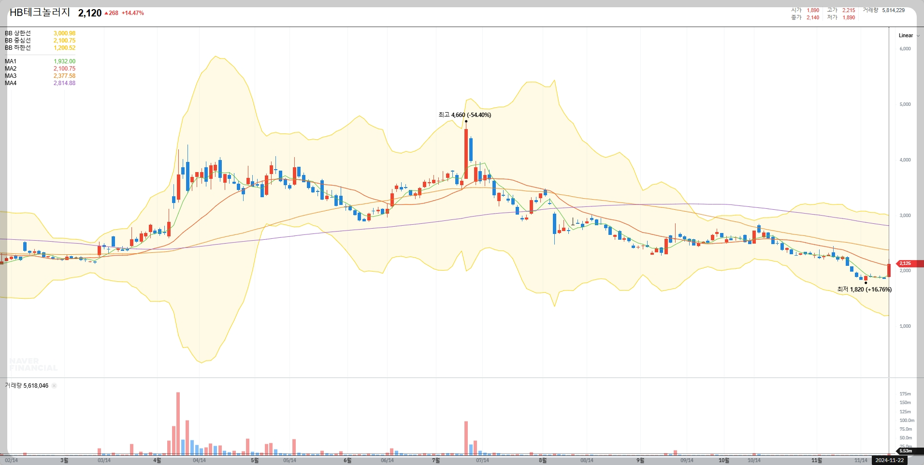The image size is (924, 465).
Task: Select the MA2 legend entry
Action: [x=11, y=69]
